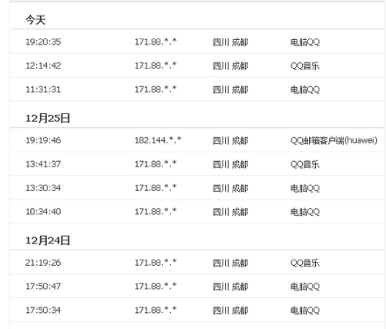Click the 12月24日 date header
Image resolution: width=386 pixels, height=329 pixels.
pos(48,240)
